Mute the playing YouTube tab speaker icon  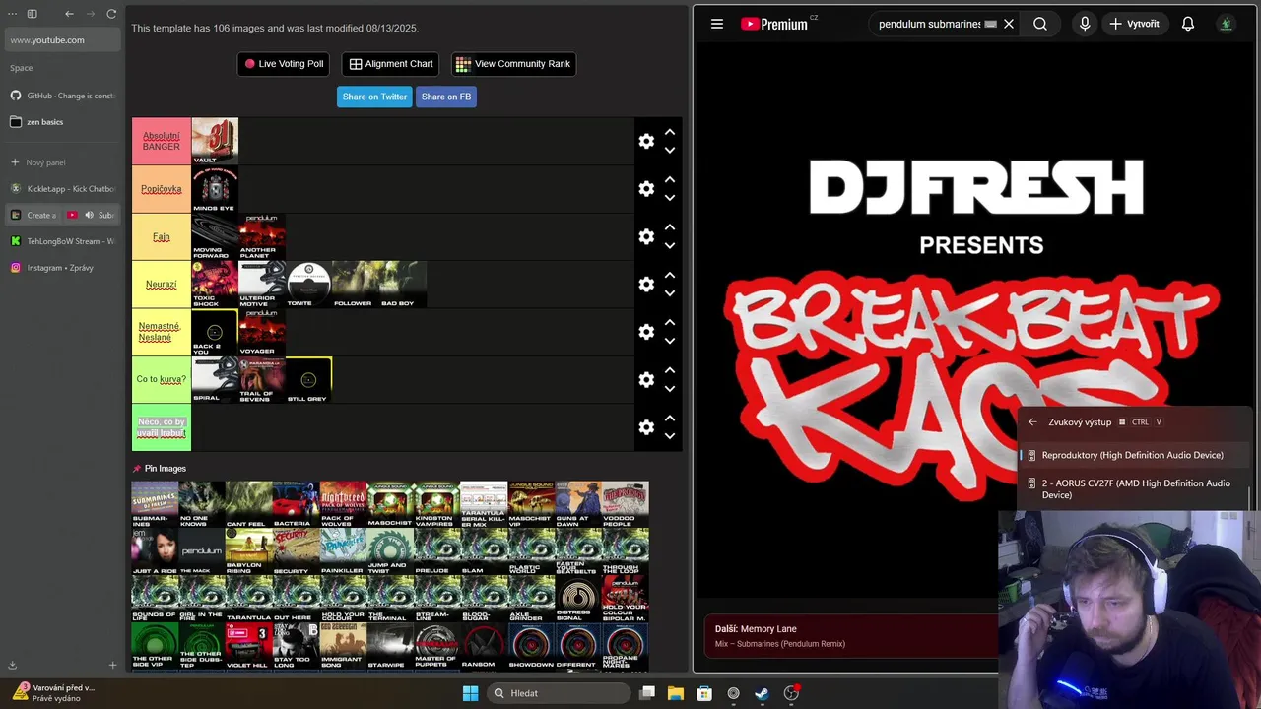click(89, 215)
